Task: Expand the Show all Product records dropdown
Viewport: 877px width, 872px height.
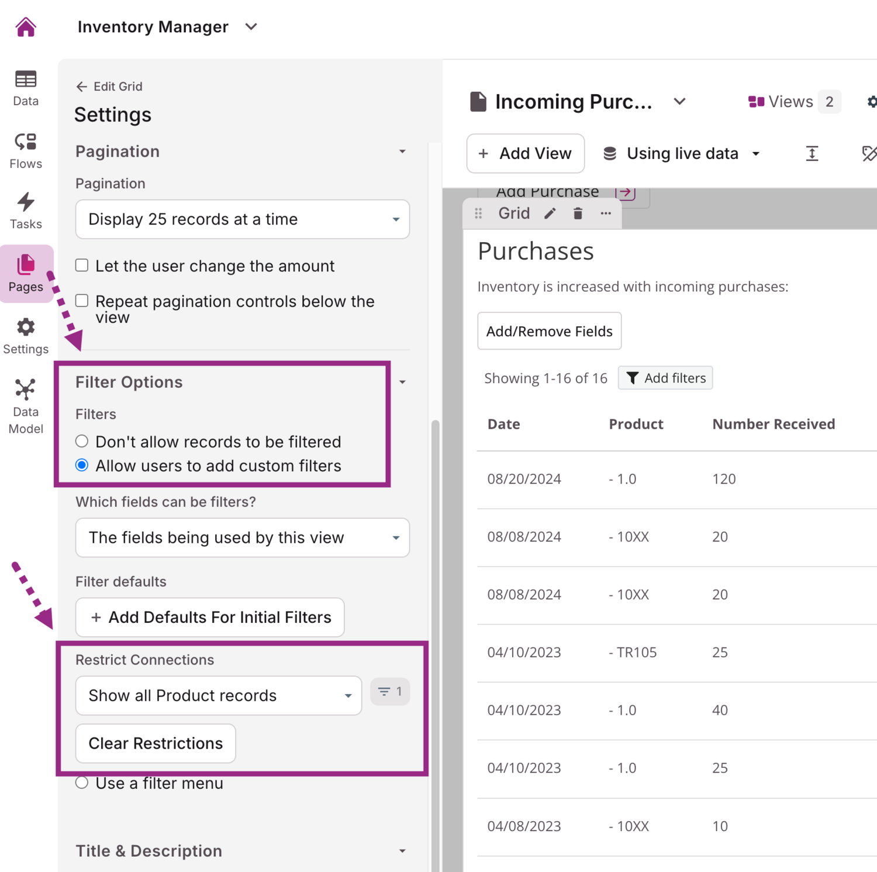Action: (219, 695)
